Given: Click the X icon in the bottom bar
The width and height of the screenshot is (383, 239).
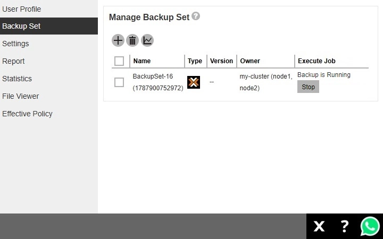Looking at the screenshot, I should click(x=319, y=226).
